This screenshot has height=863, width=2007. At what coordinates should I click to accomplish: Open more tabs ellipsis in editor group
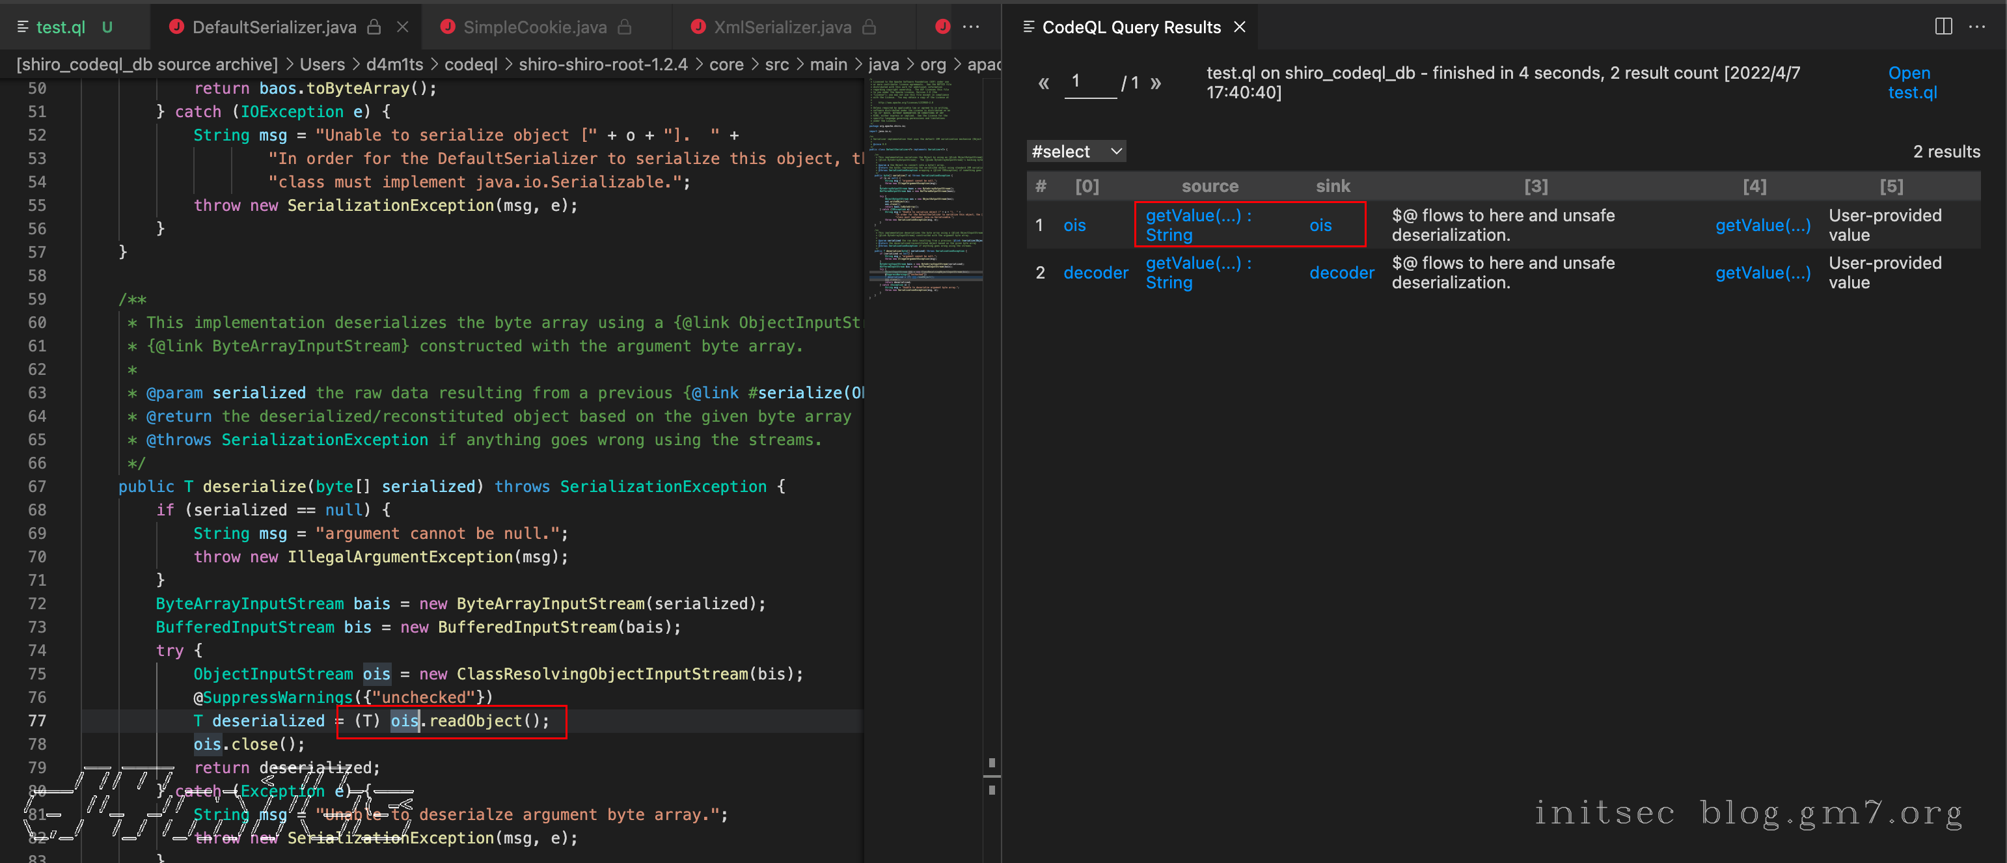pos(971,27)
